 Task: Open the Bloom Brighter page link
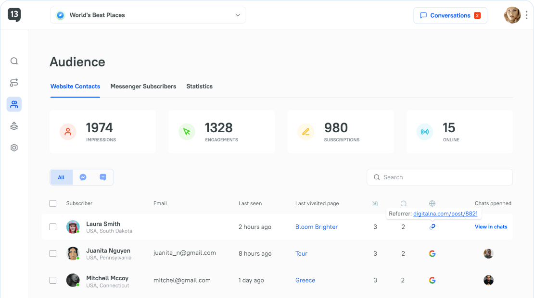point(316,227)
